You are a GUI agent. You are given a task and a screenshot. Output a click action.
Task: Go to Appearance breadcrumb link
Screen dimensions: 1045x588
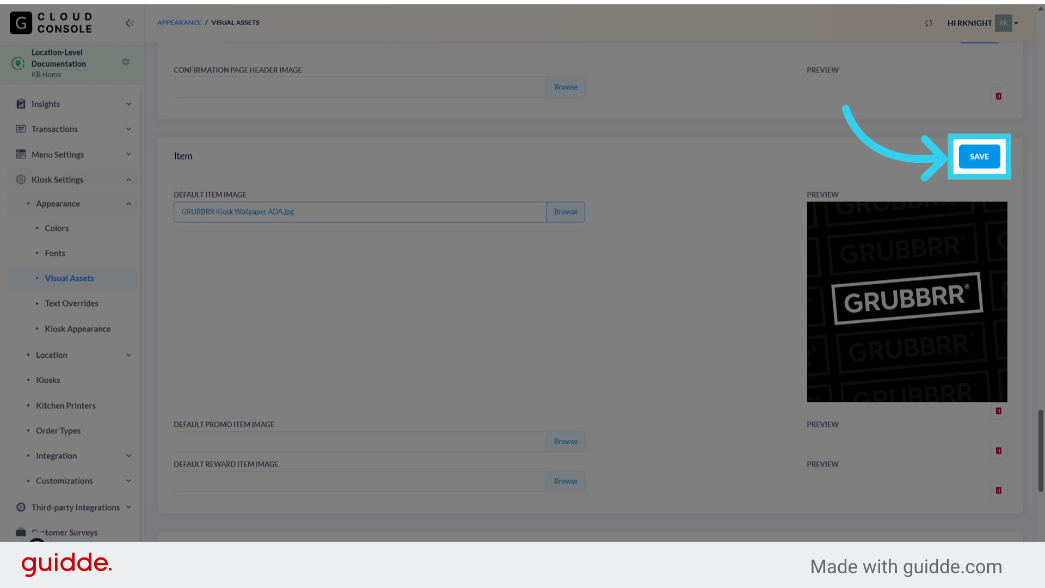(179, 22)
